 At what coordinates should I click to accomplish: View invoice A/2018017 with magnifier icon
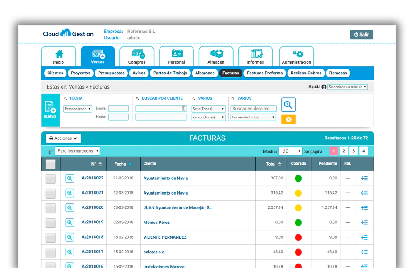tap(70, 252)
